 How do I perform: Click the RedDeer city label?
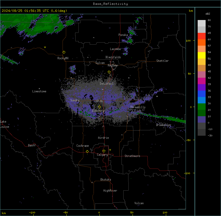click(113, 65)
